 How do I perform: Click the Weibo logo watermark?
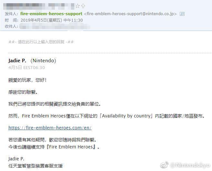coord(164,165)
